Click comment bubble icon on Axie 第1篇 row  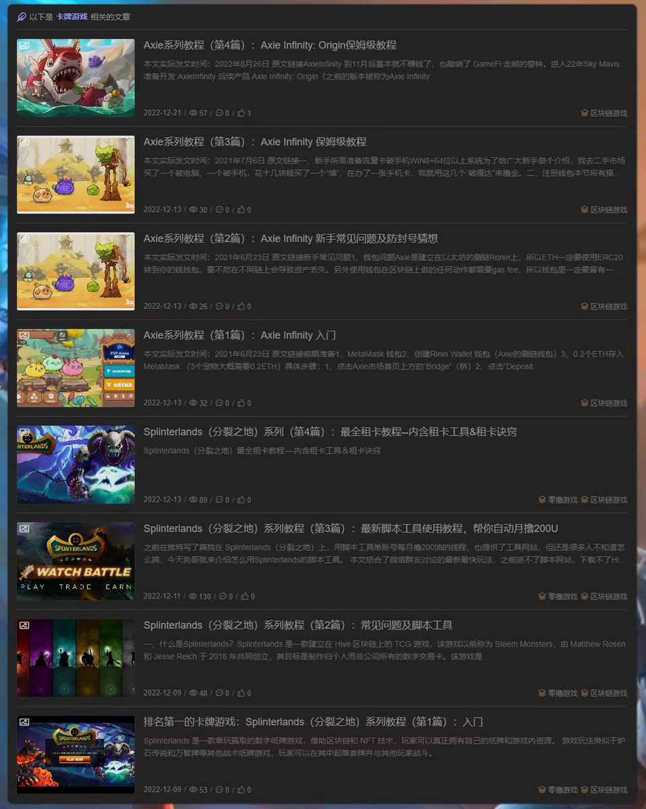[x=219, y=403]
